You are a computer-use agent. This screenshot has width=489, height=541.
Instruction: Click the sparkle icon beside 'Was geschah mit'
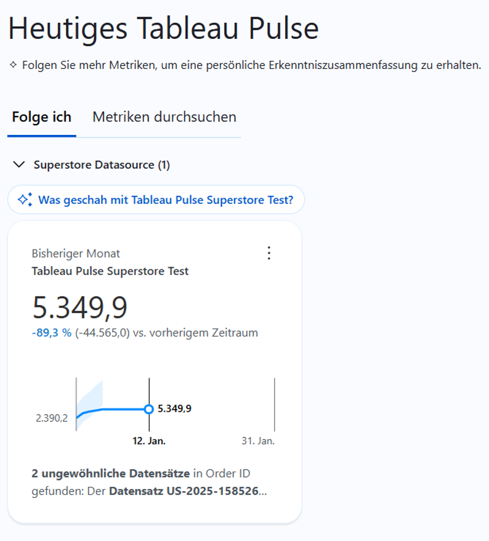[x=25, y=200]
